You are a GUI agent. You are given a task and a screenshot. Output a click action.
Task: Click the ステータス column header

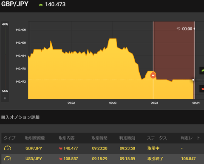(157, 138)
